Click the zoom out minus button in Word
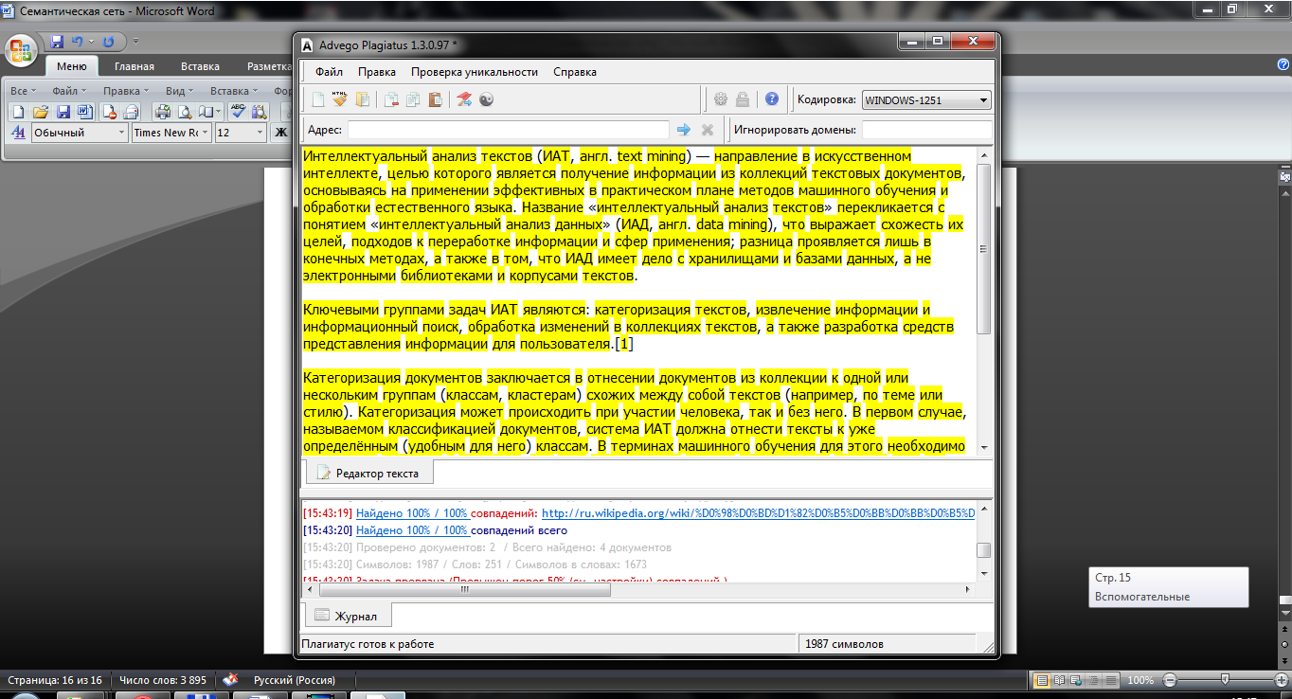This screenshot has width=1292, height=699. [x=1170, y=680]
